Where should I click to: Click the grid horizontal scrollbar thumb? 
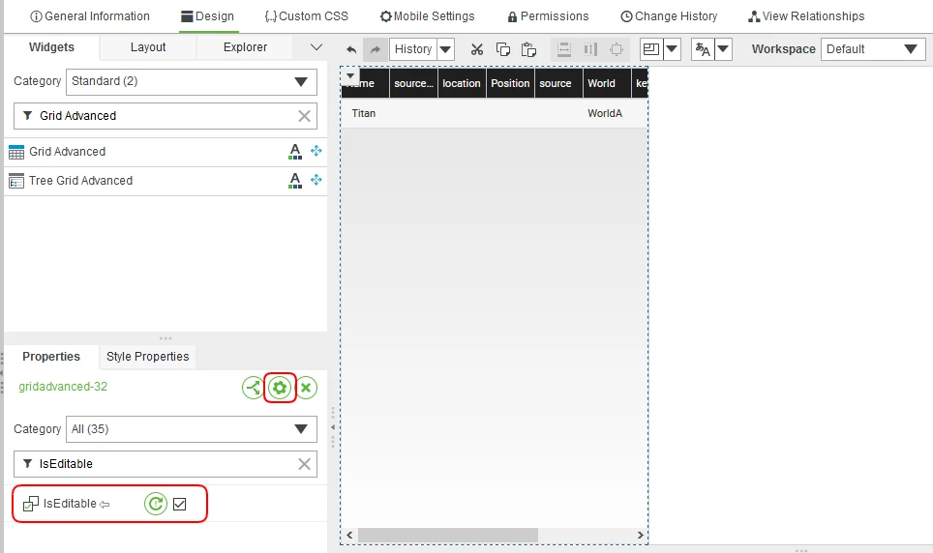coord(447,536)
